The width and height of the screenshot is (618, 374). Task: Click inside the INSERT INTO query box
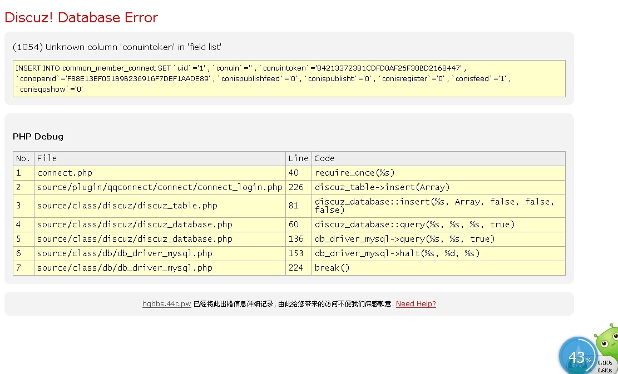pyautogui.click(x=289, y=78)
